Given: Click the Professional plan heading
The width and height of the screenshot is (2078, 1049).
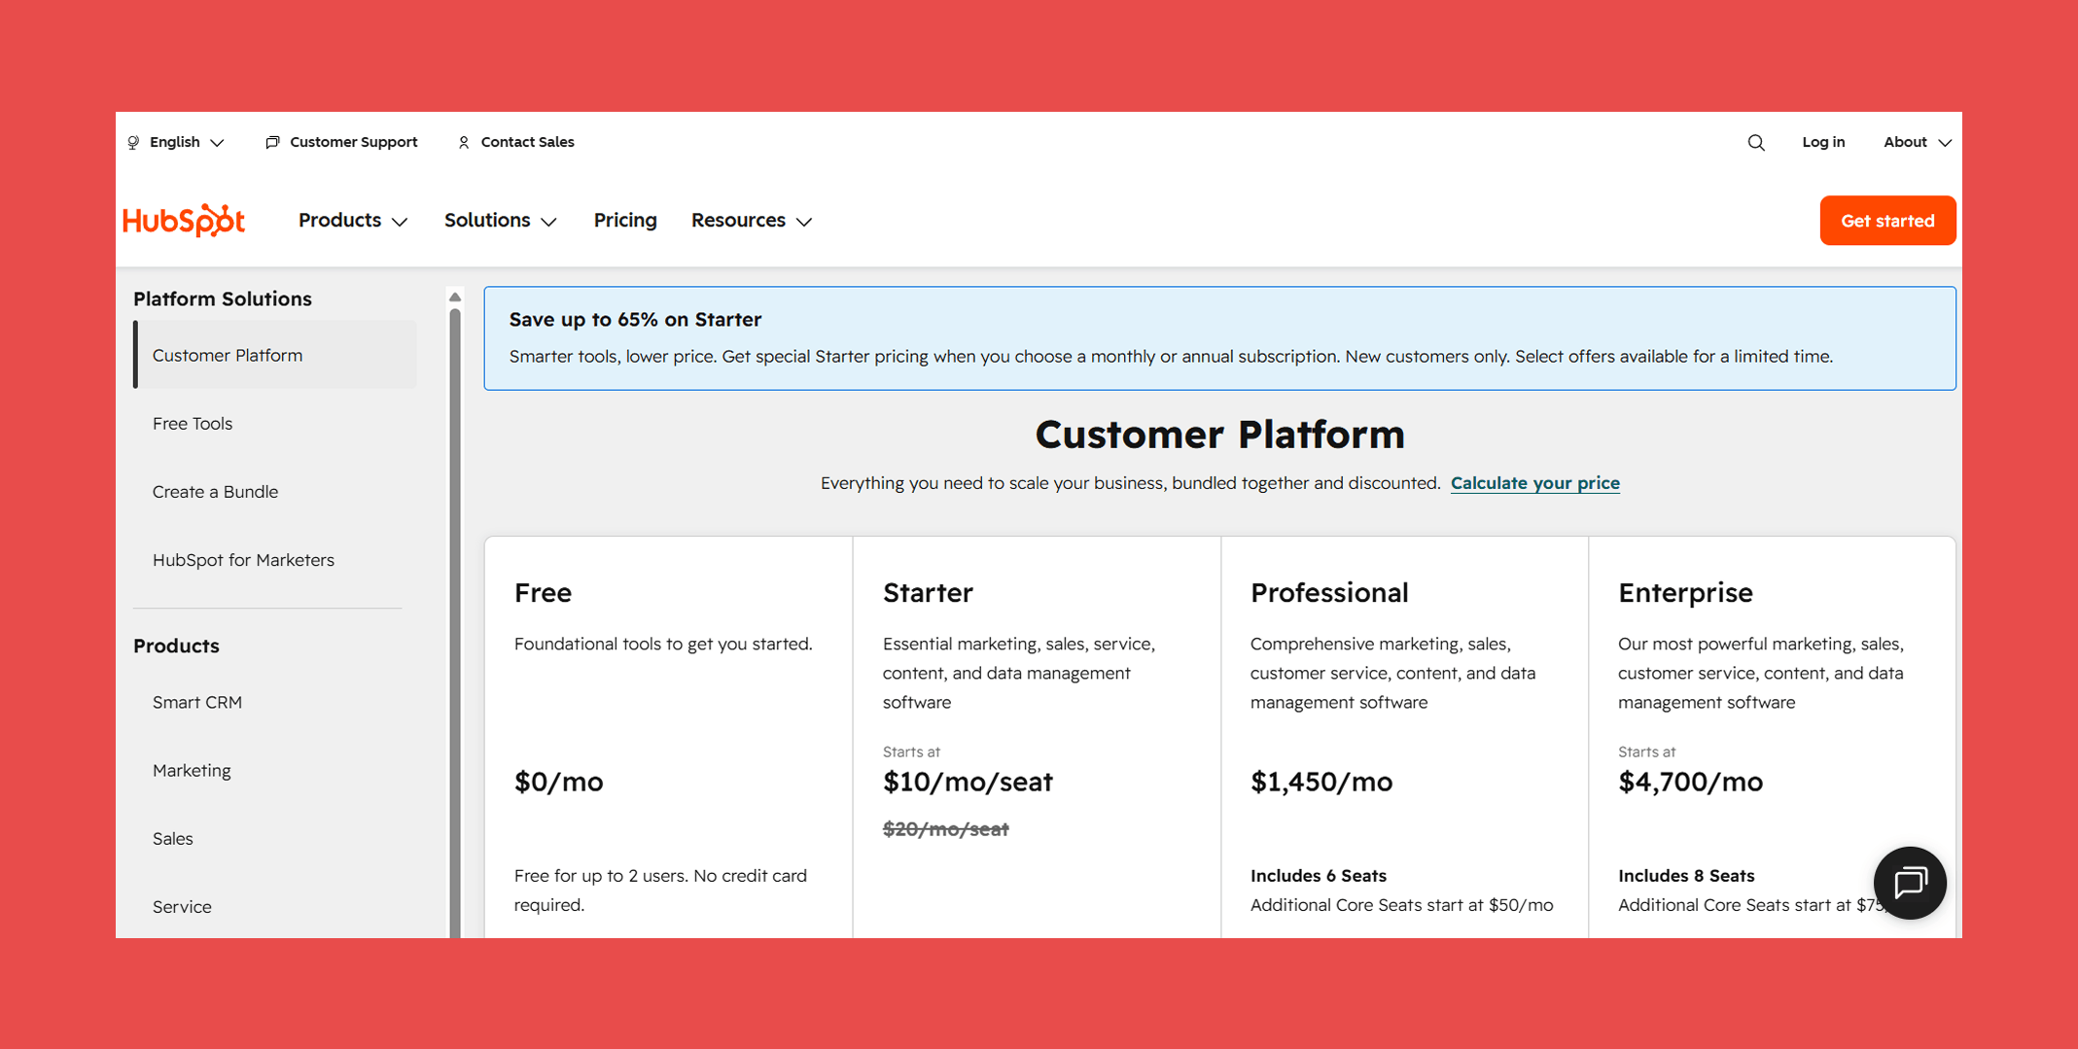Looking at the screenshot, I should point(1329,592).
